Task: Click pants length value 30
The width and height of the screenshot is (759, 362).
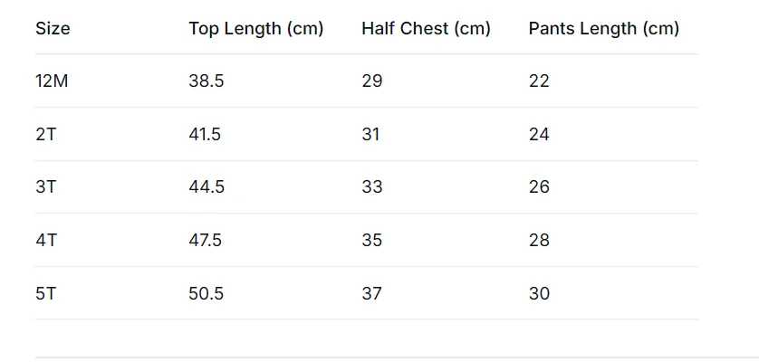Action: point(539,293)
